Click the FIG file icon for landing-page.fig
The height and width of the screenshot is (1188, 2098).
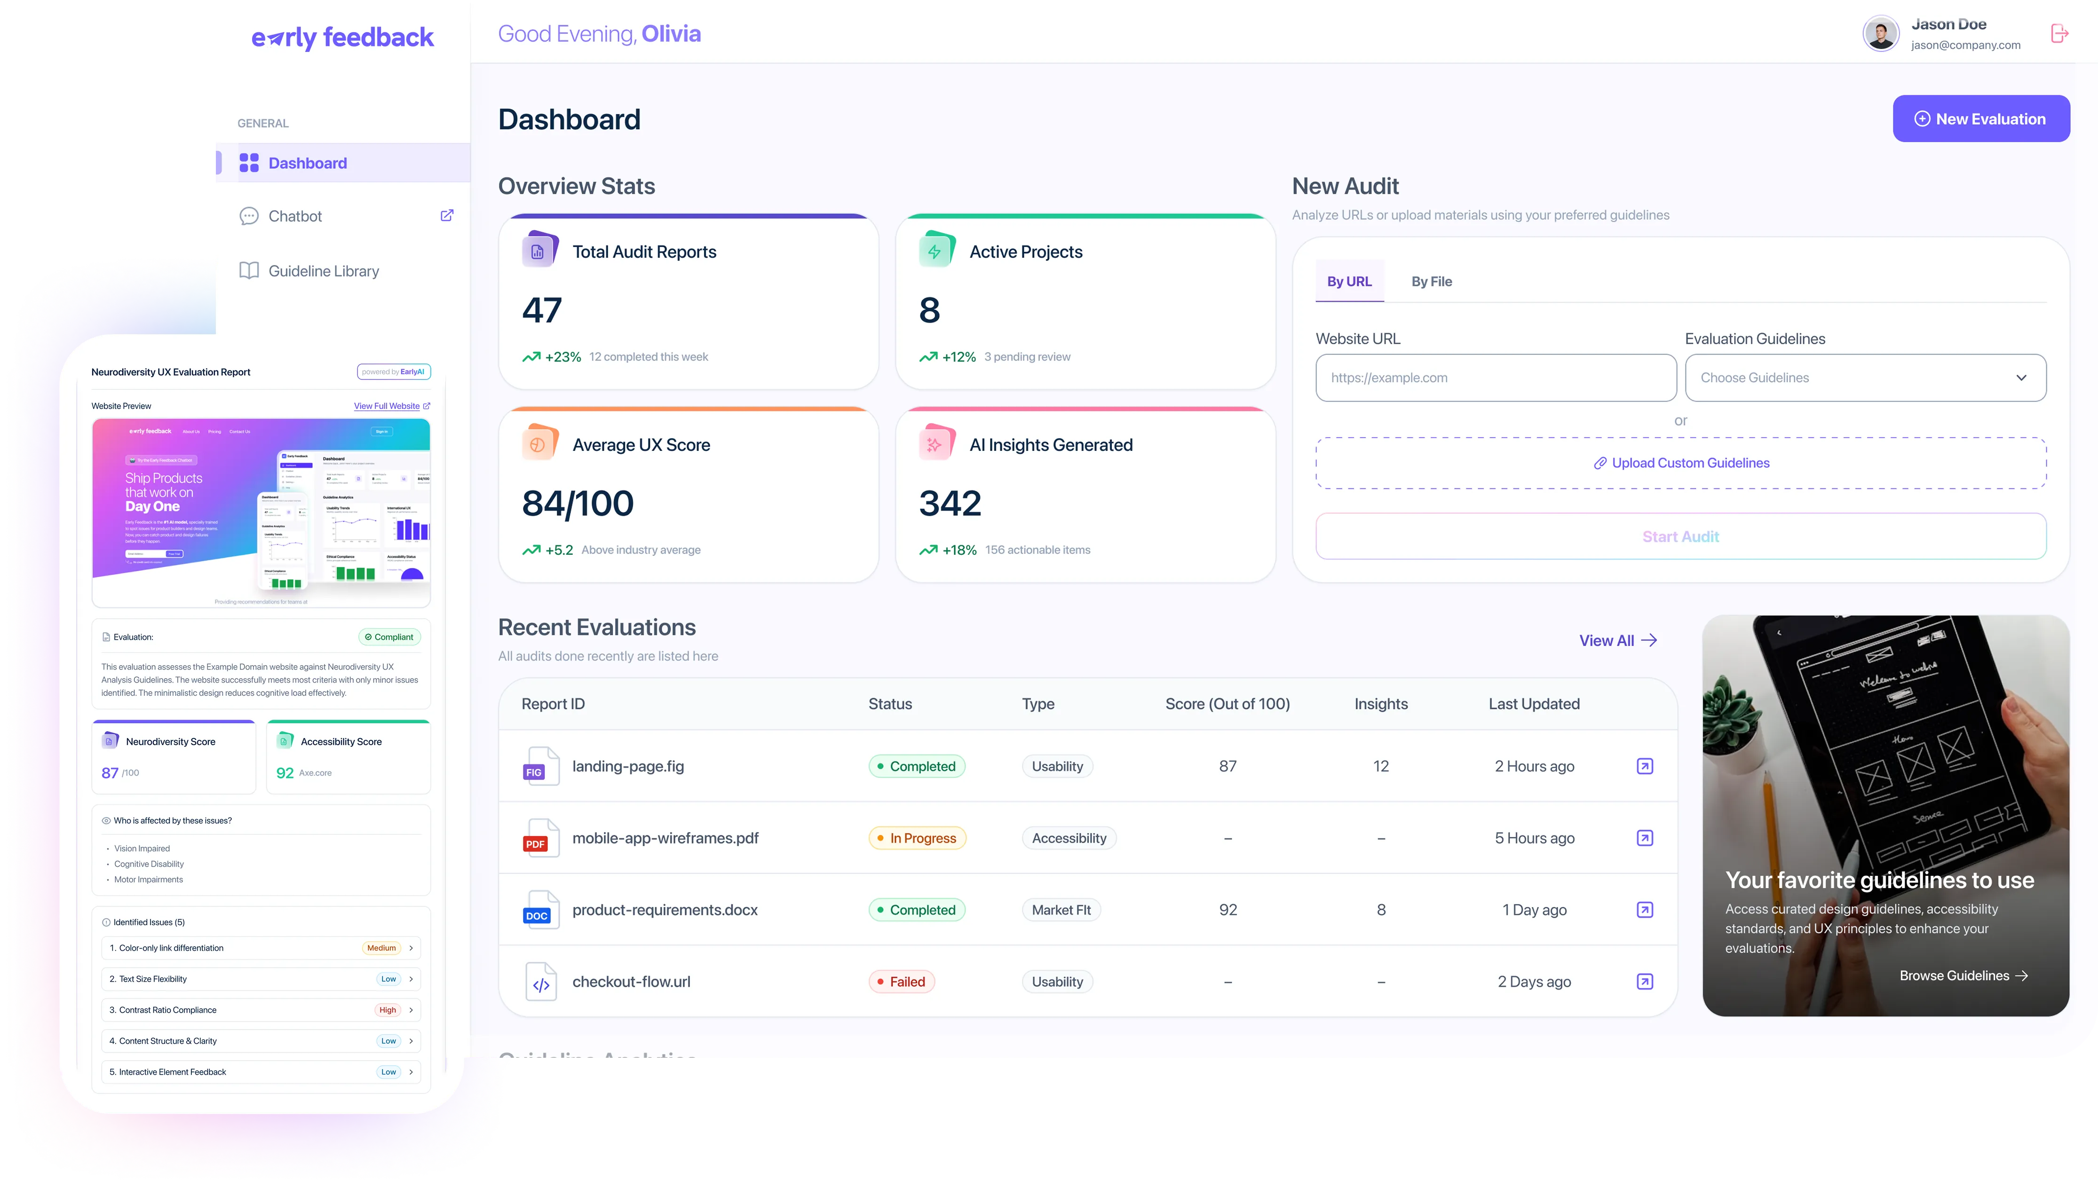click(x=541, y=765)
